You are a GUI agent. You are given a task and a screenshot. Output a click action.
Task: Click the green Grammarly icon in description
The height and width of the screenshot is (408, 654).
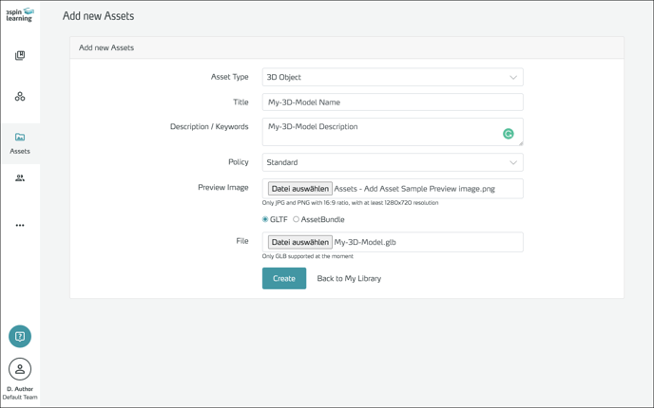pos(509,134)
